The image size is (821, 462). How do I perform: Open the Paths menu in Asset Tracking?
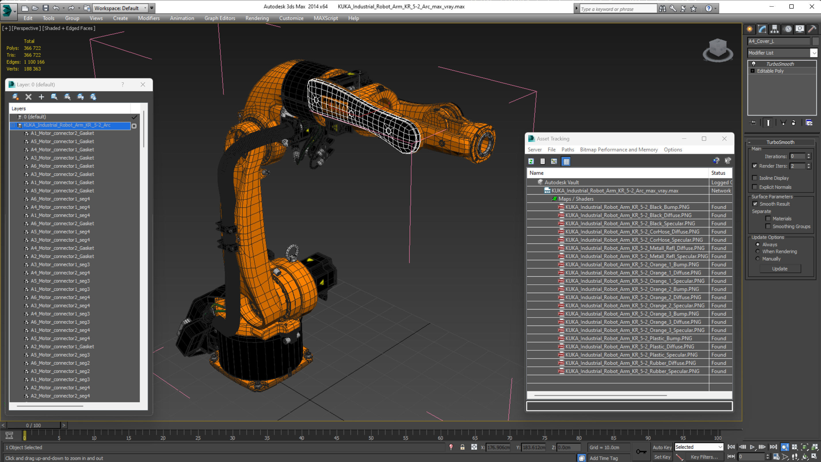(x=567, y=149)
